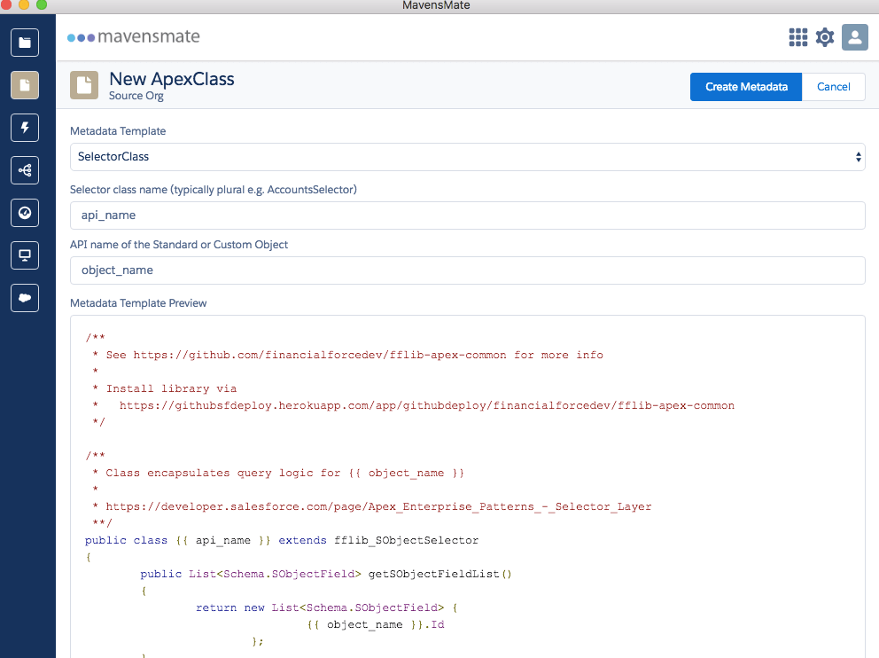Open the deploy connections share-nodes icon
Screen dimensions: 879x658
(x=25, y=170)
